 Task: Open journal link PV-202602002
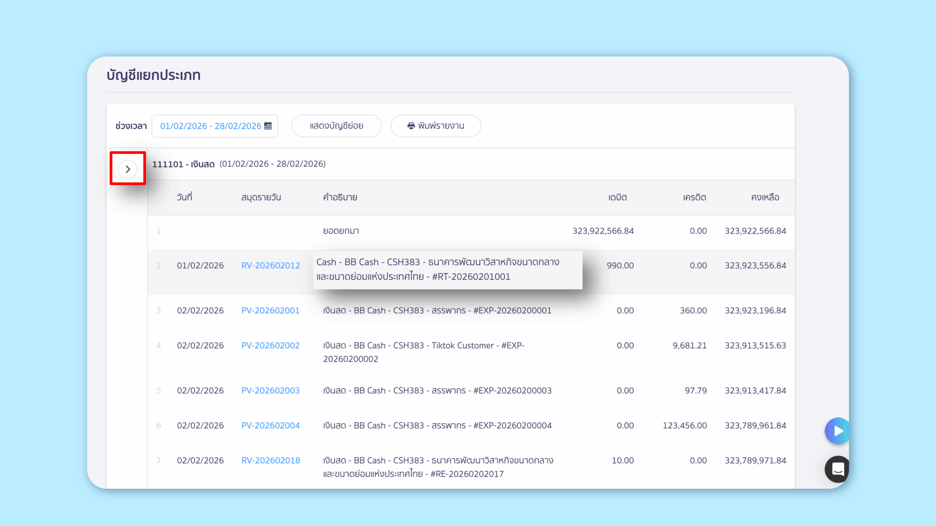point(270,346)
